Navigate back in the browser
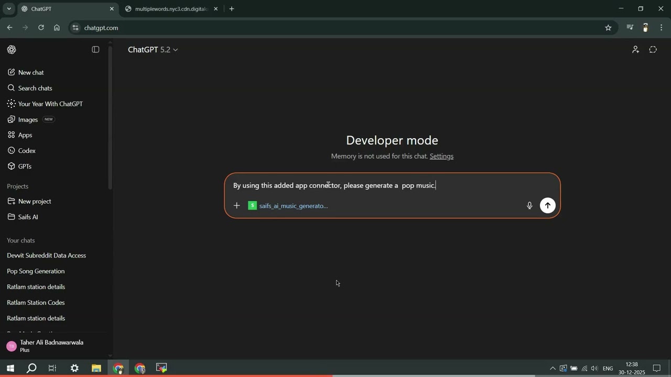 coord(9,28)
